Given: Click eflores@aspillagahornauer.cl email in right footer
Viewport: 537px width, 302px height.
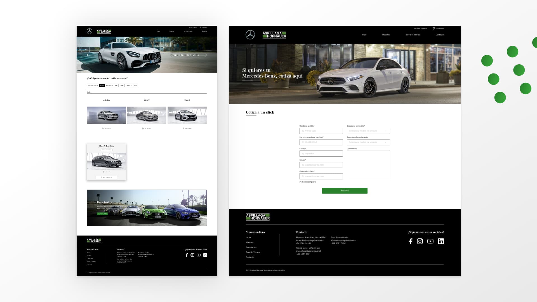Looking at the screenshot, I should click(x=343, y=240).
